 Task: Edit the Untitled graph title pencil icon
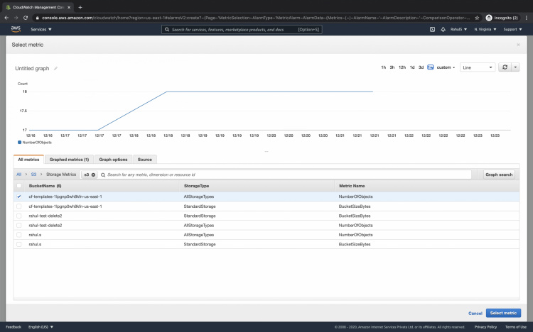point(56,69)
